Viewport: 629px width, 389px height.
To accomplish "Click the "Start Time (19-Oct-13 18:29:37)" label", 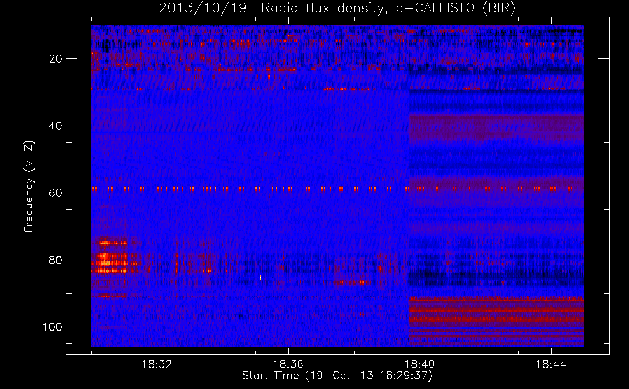I will click(x=337, y=376).
